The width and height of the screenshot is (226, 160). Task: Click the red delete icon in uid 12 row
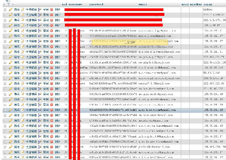pyautogui.click(x=51, y=68)
